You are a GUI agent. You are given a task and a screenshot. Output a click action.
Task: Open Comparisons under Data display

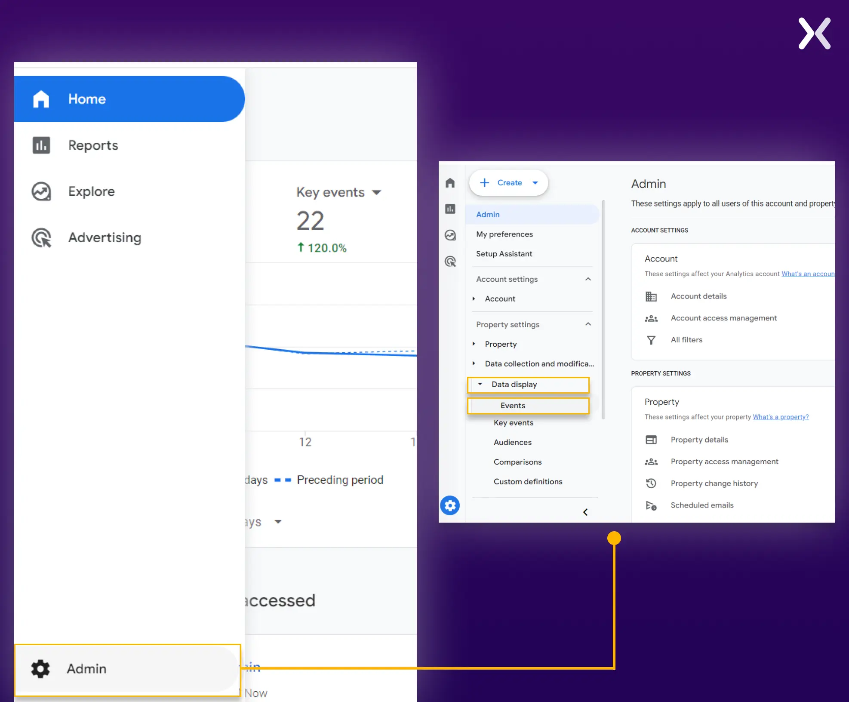coord(517,462)
